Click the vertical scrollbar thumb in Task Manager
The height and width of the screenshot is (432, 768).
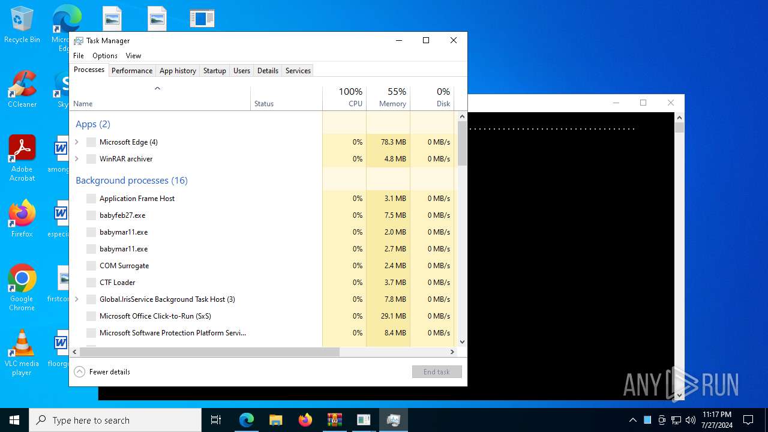(462, 143)
